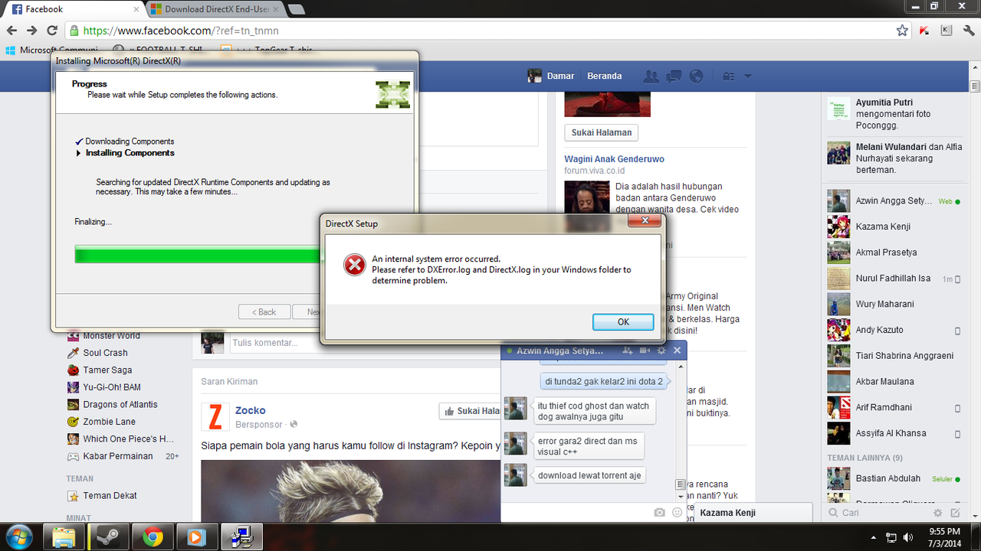Click volume icon in system tray

pyautogui.click(x=908, y=537)
